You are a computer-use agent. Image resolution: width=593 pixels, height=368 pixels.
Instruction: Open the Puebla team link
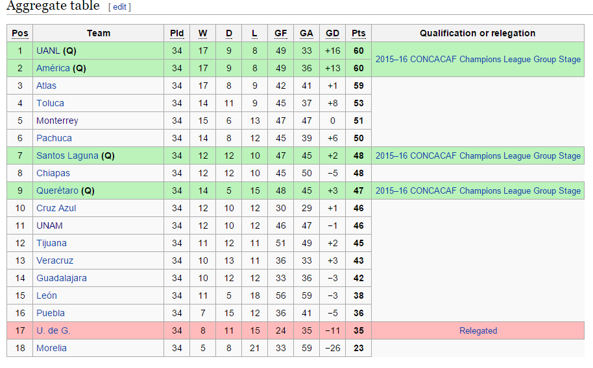(x=51, y=313)
